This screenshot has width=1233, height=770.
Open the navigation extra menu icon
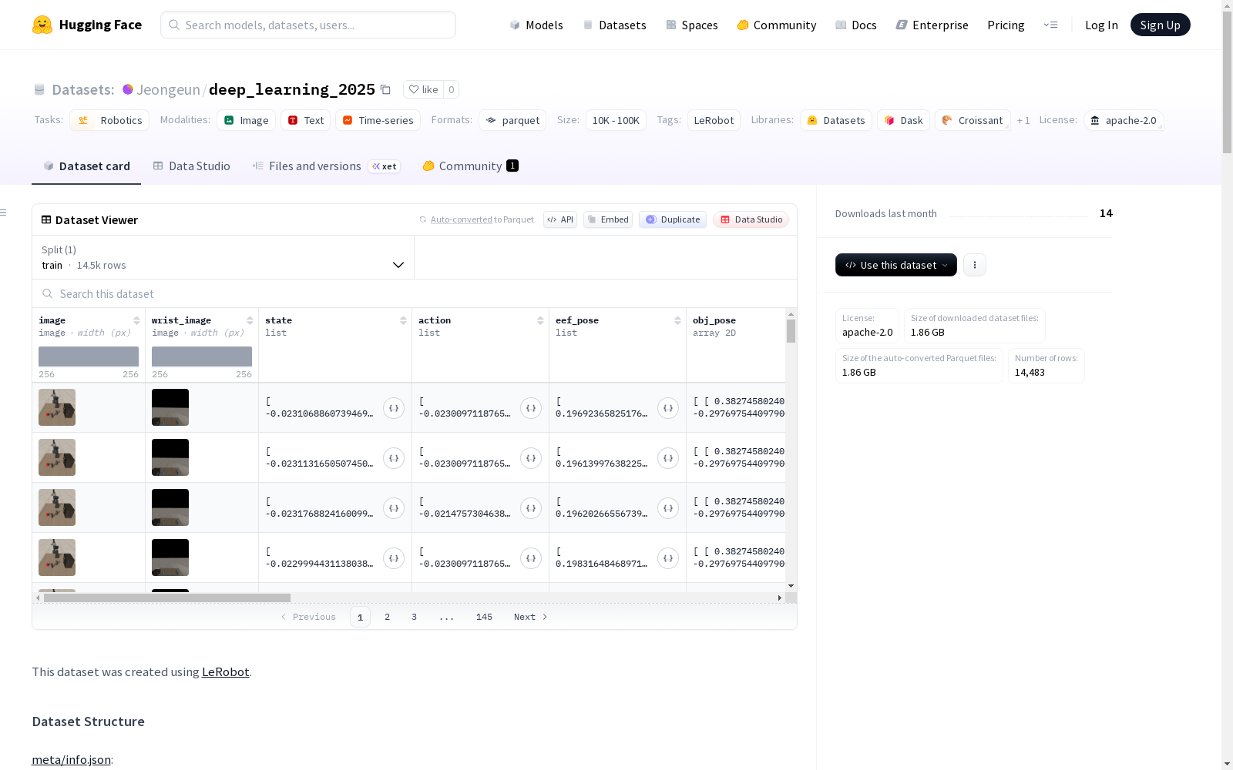1050,25
